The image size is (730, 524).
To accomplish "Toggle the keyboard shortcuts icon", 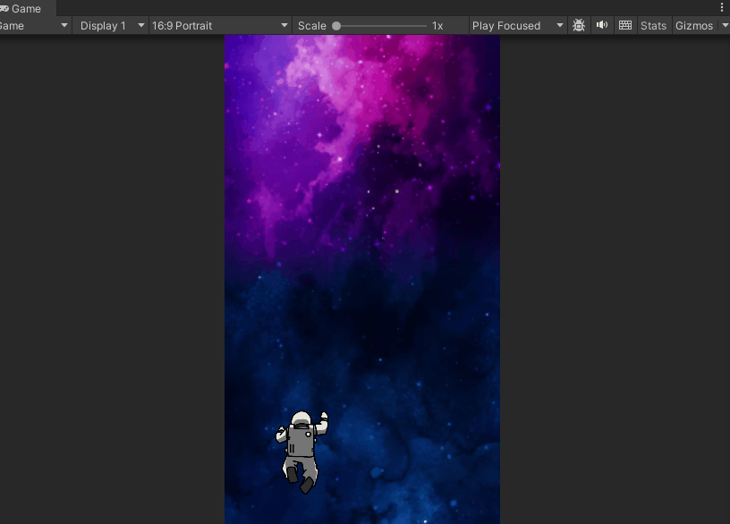I will pos(625,25).
